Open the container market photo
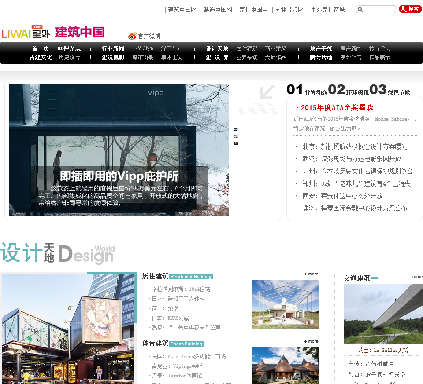 pos(68,329)
